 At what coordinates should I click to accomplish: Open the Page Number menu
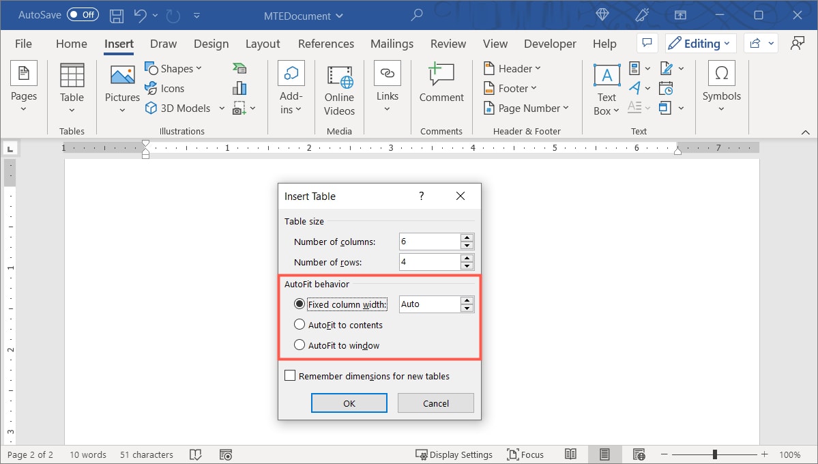coord(527,108)
